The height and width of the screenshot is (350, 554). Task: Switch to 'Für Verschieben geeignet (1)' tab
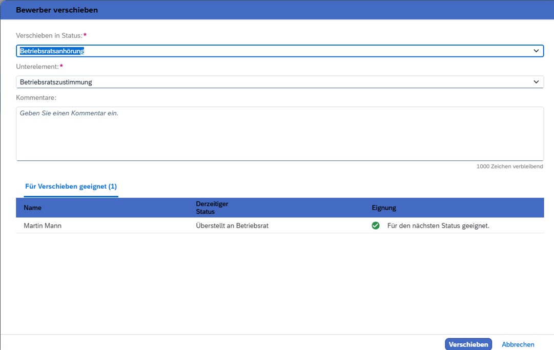pos(71,187)
